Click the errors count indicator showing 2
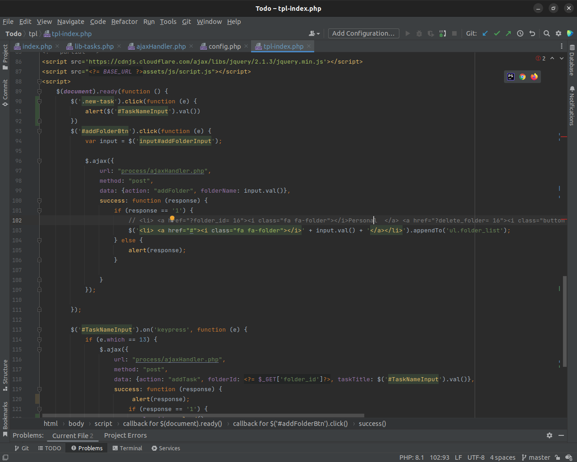The height and width of the screenshot is (462, 577). tap(540, 58)
